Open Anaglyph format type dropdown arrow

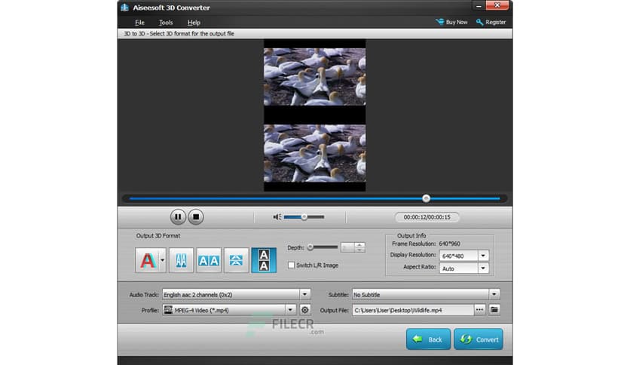point(162,260)
